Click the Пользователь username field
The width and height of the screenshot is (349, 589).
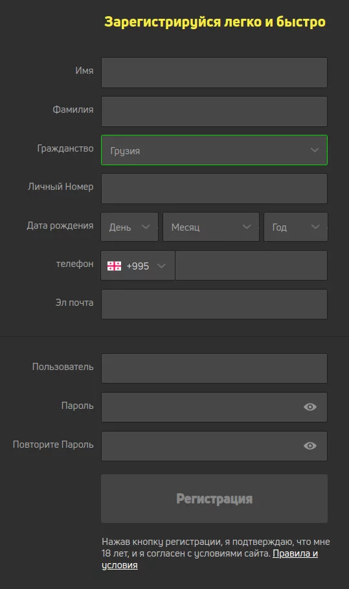[x=214, y=369]
